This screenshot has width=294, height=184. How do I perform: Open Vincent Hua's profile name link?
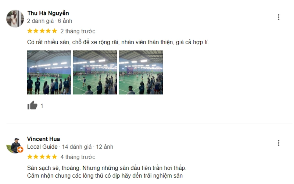(43, 139)
